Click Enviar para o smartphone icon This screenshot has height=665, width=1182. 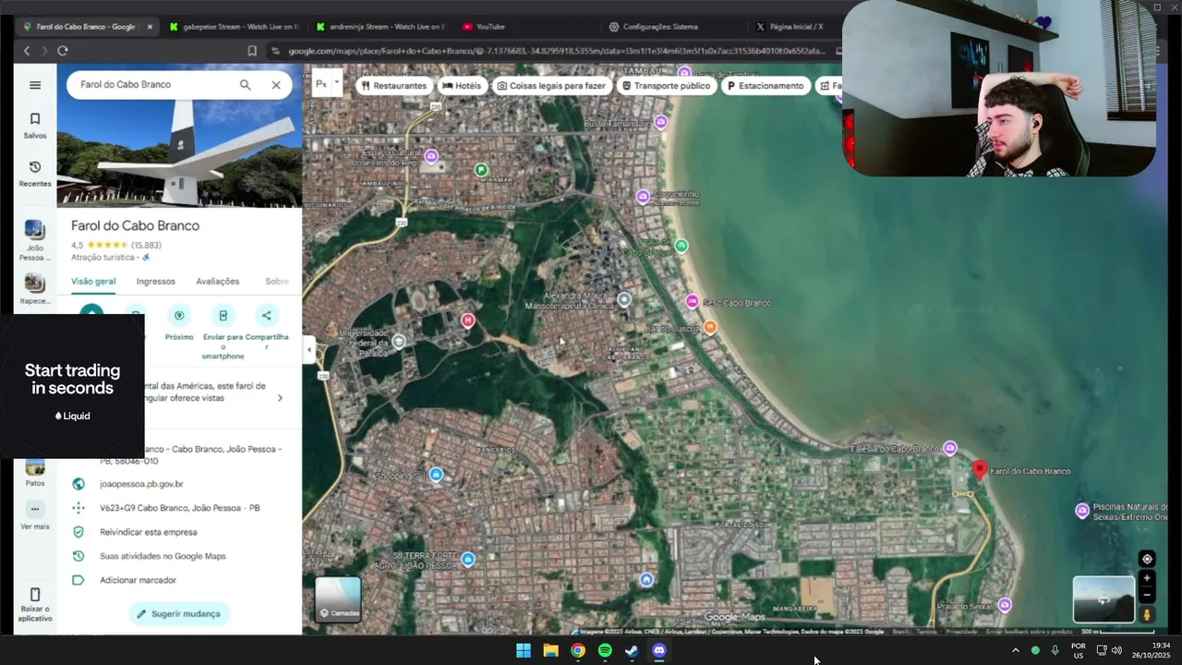[x=223, y=316]
